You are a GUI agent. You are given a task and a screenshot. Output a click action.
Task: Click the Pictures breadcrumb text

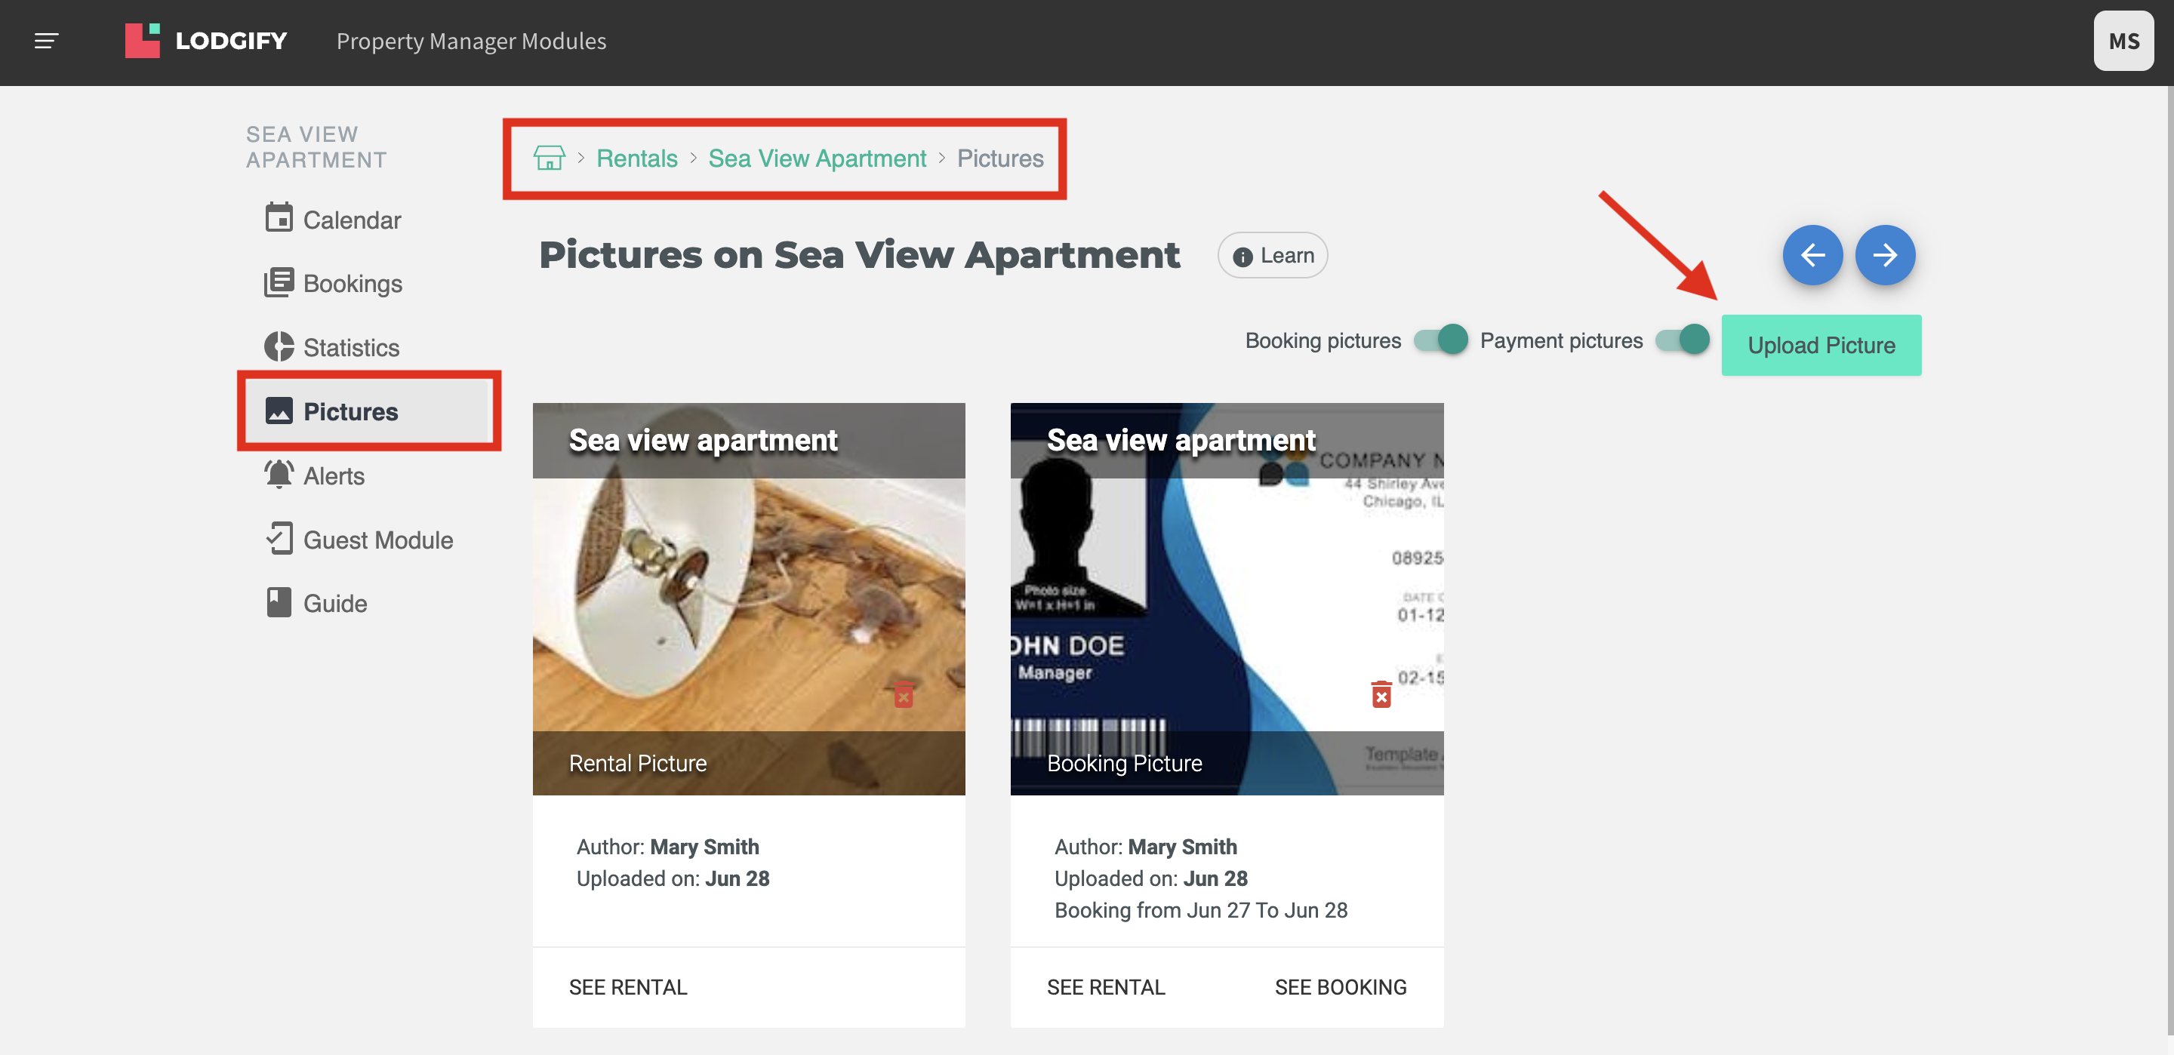pyautogui.click(x=1000, y=158)
